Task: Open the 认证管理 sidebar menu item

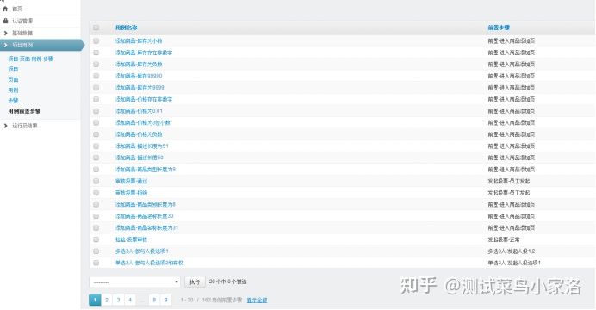Action: tap(22, 21)
